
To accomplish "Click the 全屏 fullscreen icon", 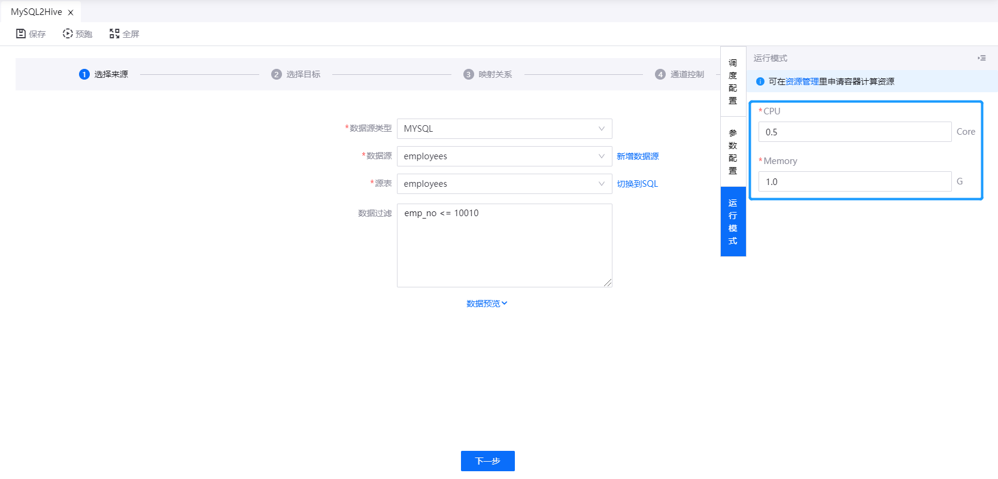I will pos(114,34).
